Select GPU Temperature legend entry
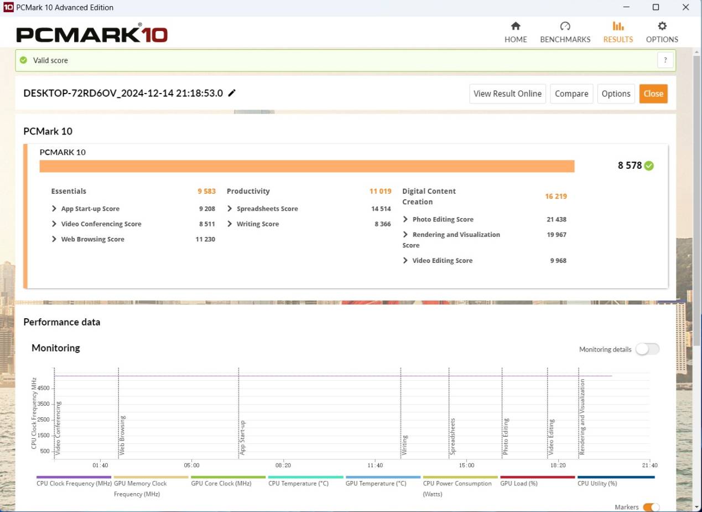The image size is (702, 512). [x=383, y=482]
